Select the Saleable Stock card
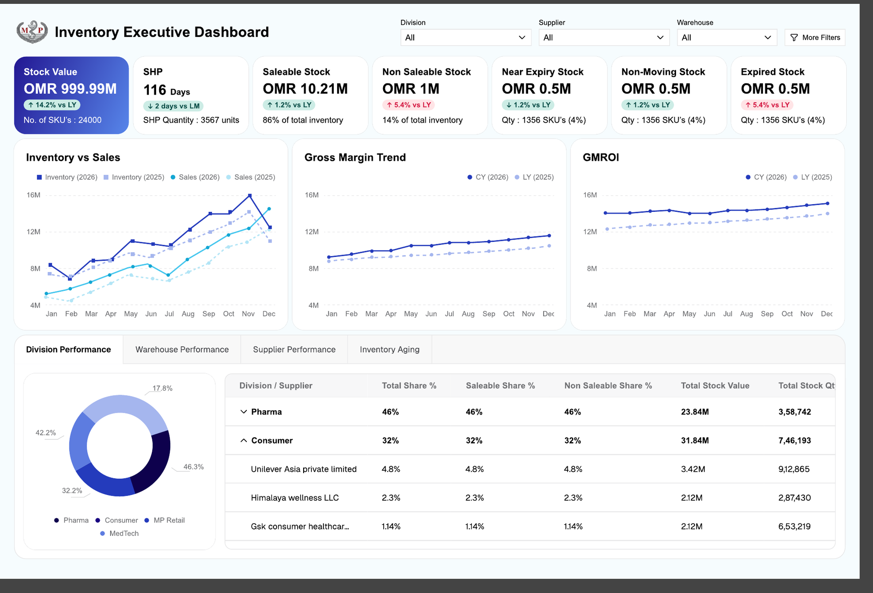The height and width of the screenshot is (593, 873). pos(310,95)
